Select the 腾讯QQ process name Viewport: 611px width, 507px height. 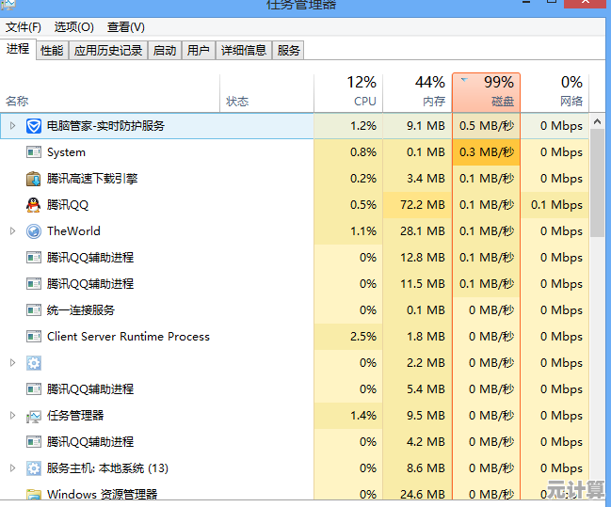tap(68, 205)
